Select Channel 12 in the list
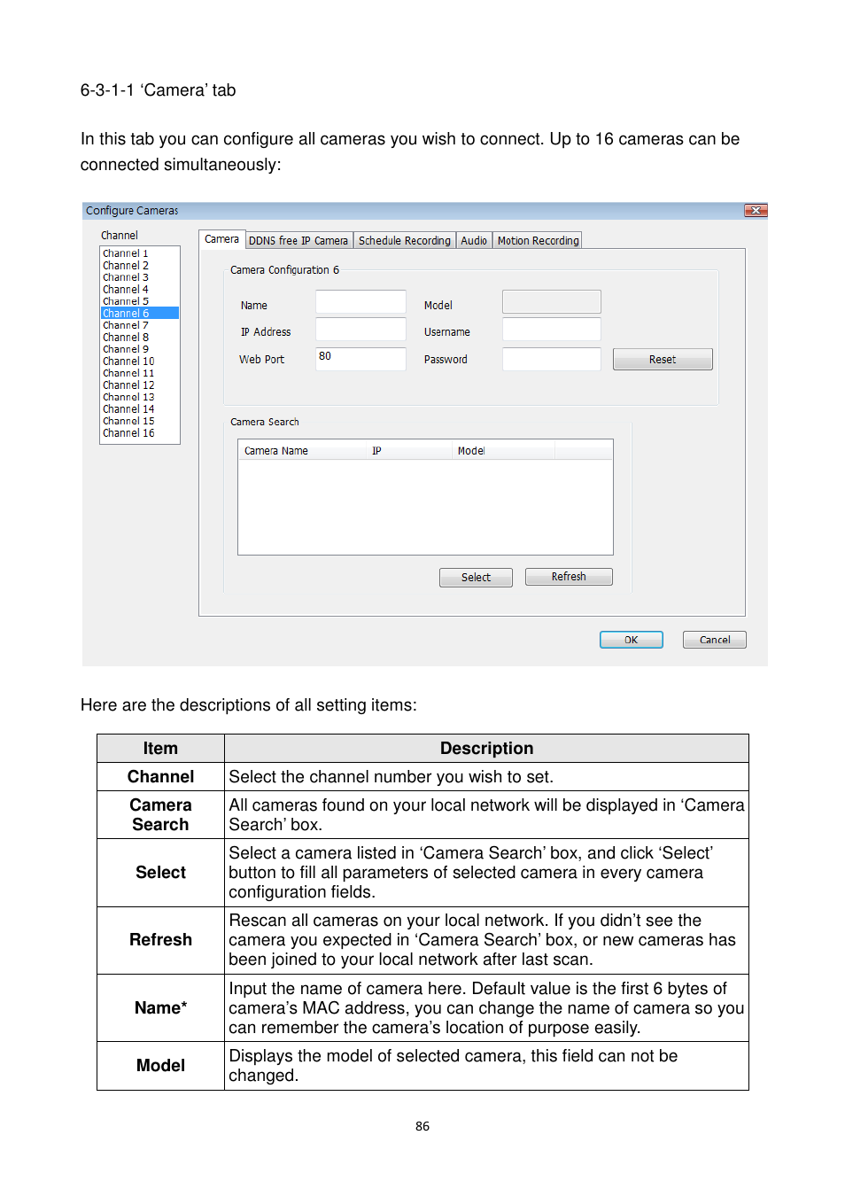 140,385
